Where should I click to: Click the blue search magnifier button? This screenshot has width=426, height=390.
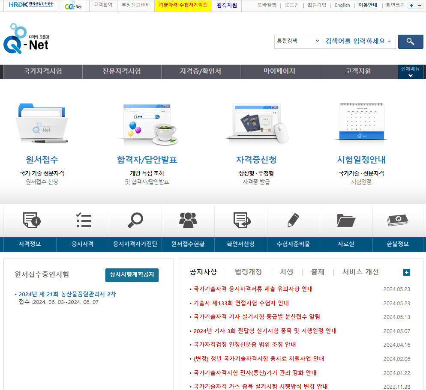tap(410, 42)
